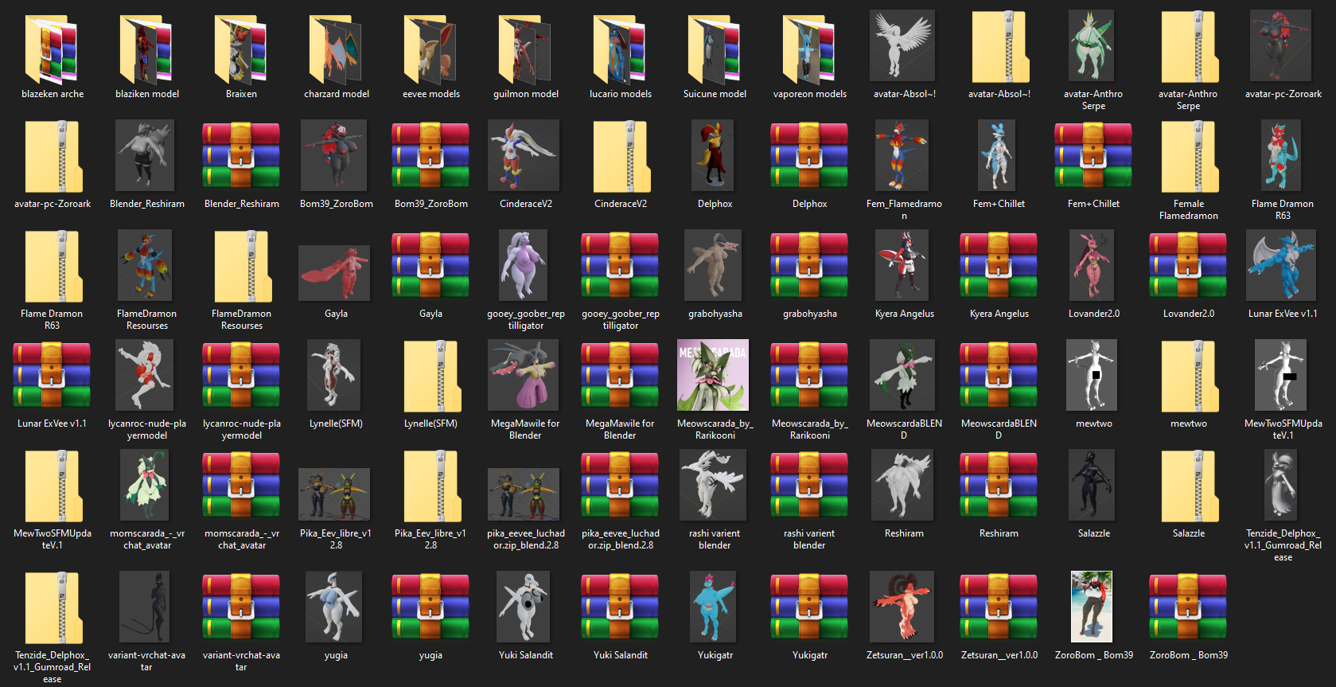Select the pika_eevee_luchador WinRAR archive
The width and height of the screenshot is (1336, 687).
[620, 486]
